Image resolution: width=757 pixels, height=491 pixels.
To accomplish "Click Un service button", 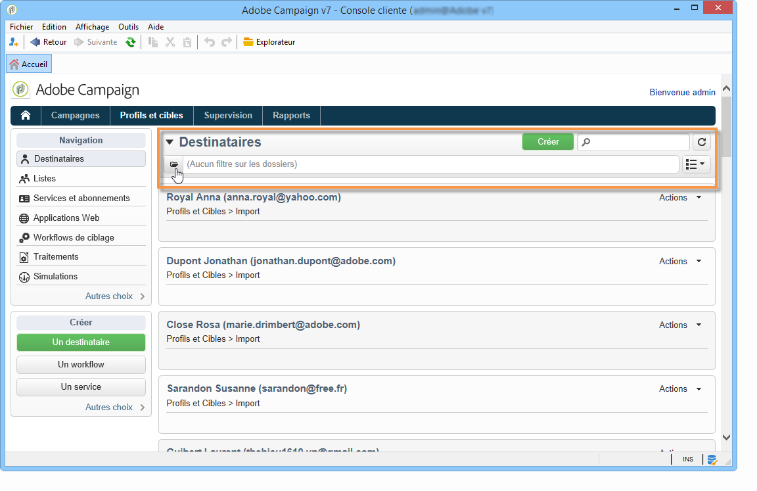I will tap(81, 386).
